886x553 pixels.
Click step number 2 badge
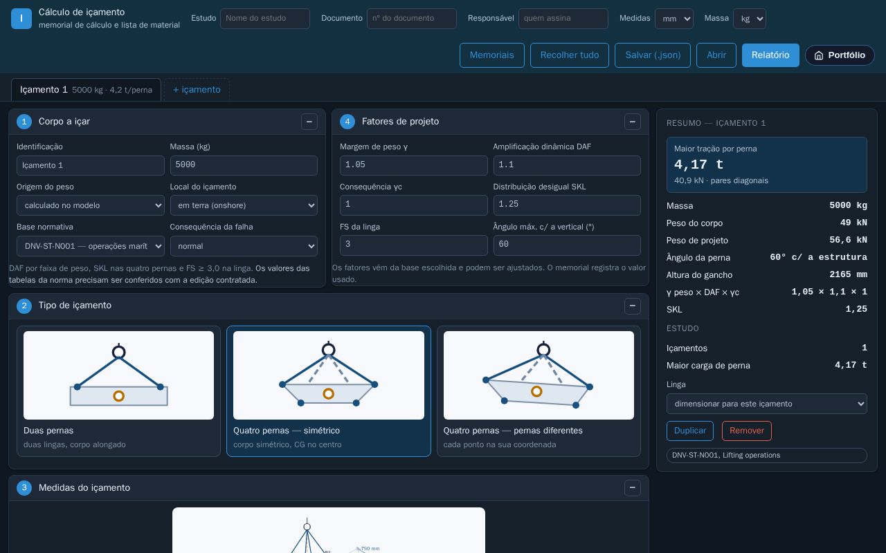click(24, 306)
